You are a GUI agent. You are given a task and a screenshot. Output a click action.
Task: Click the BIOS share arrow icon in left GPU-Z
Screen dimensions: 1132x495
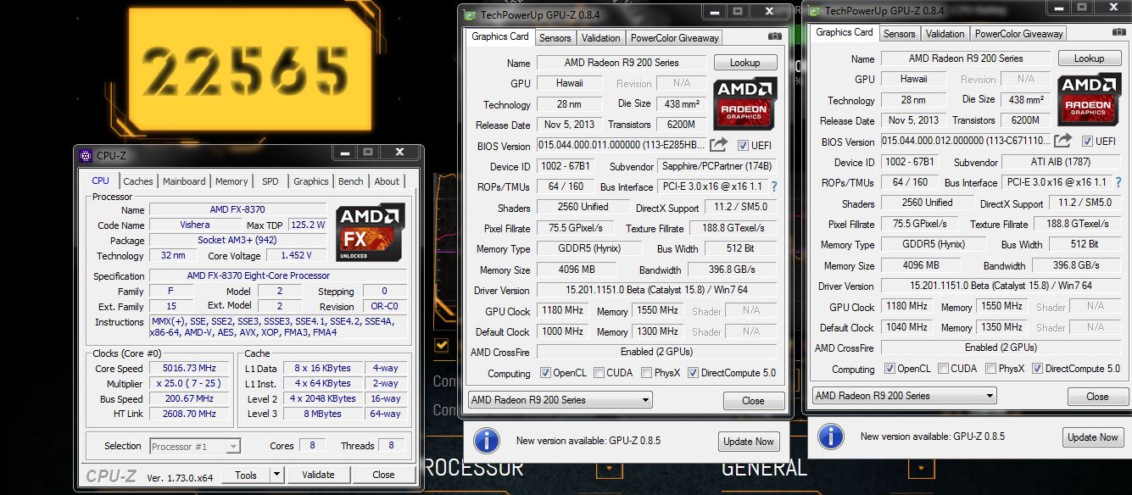click(x=718, y=145)
